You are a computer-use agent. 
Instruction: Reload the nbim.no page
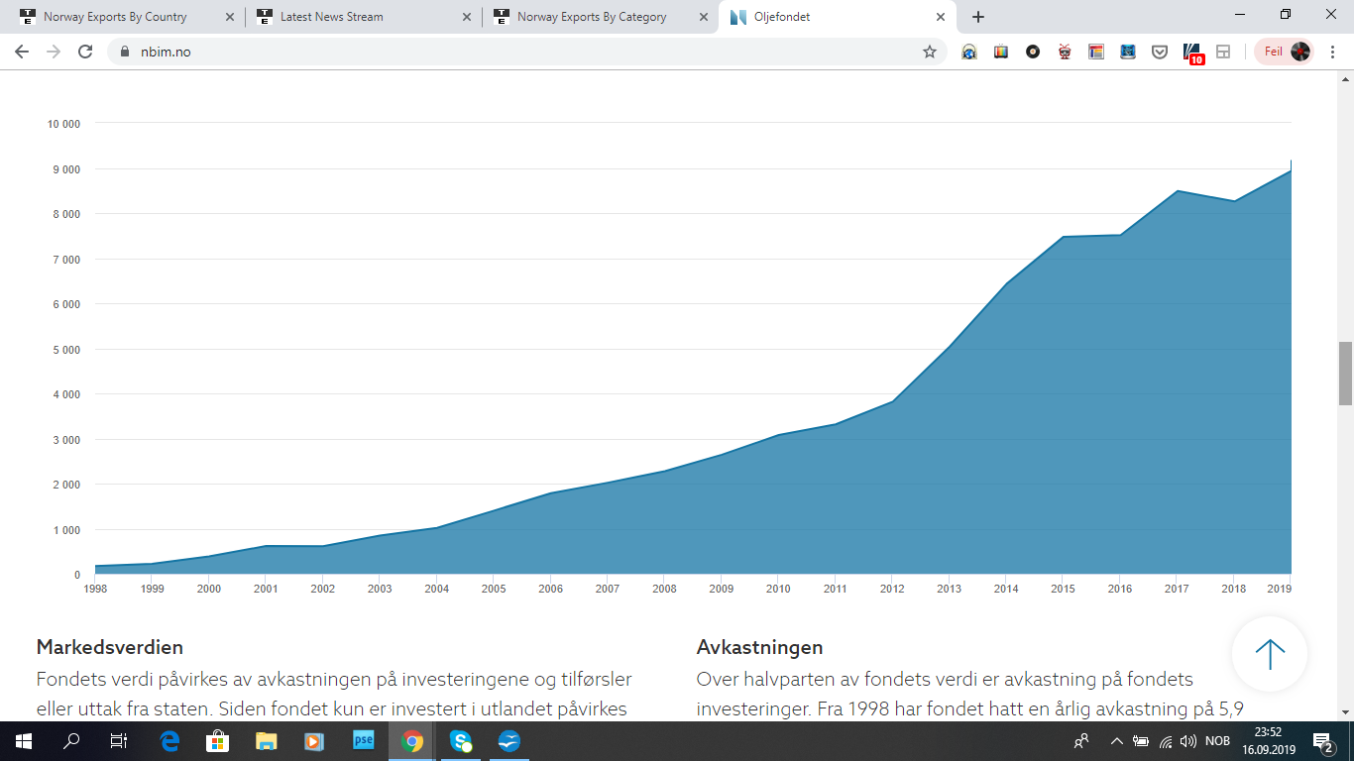click(85, 52)
